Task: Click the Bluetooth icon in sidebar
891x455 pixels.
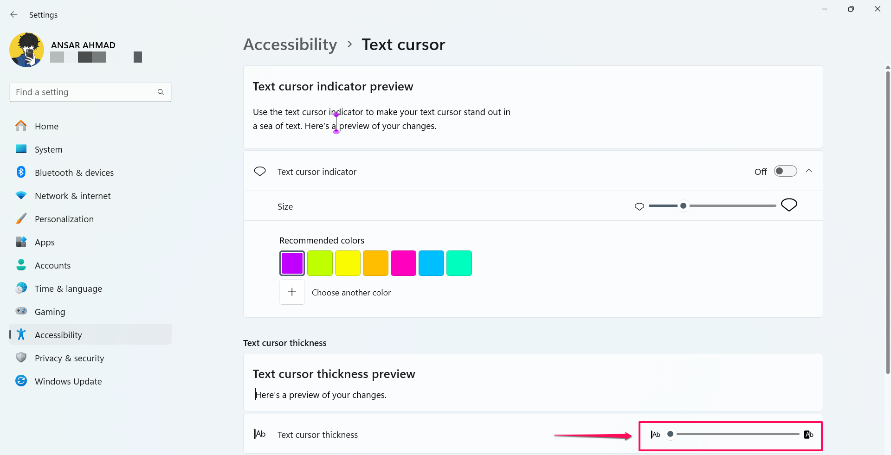Action: click(x=21, y=172)
